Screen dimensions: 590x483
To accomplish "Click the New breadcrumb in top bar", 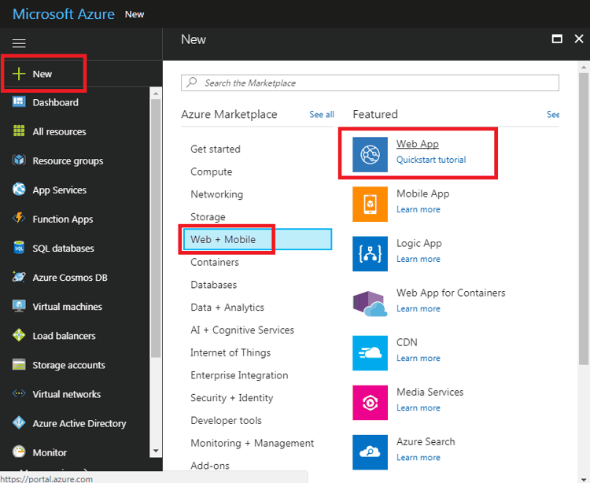I will tap(135, 15).
